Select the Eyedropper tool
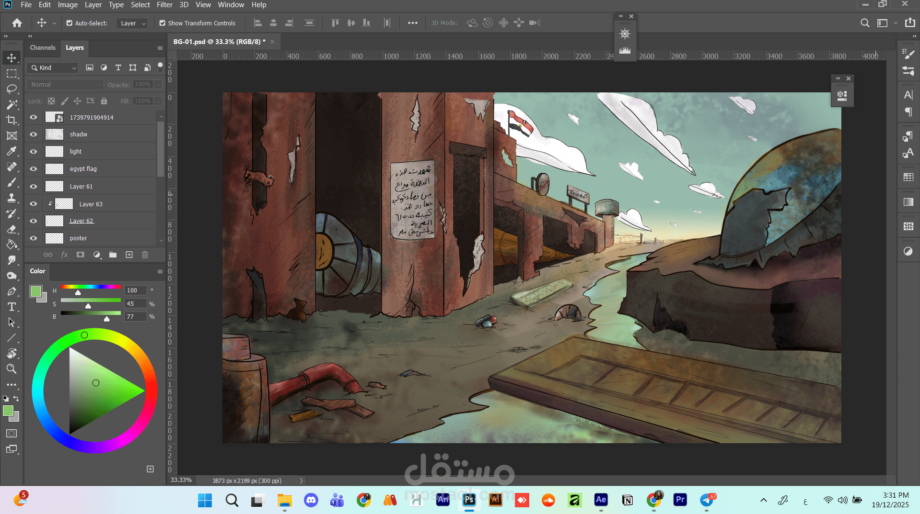This screenshot has height=514, width=920. (x=12, y=151)
